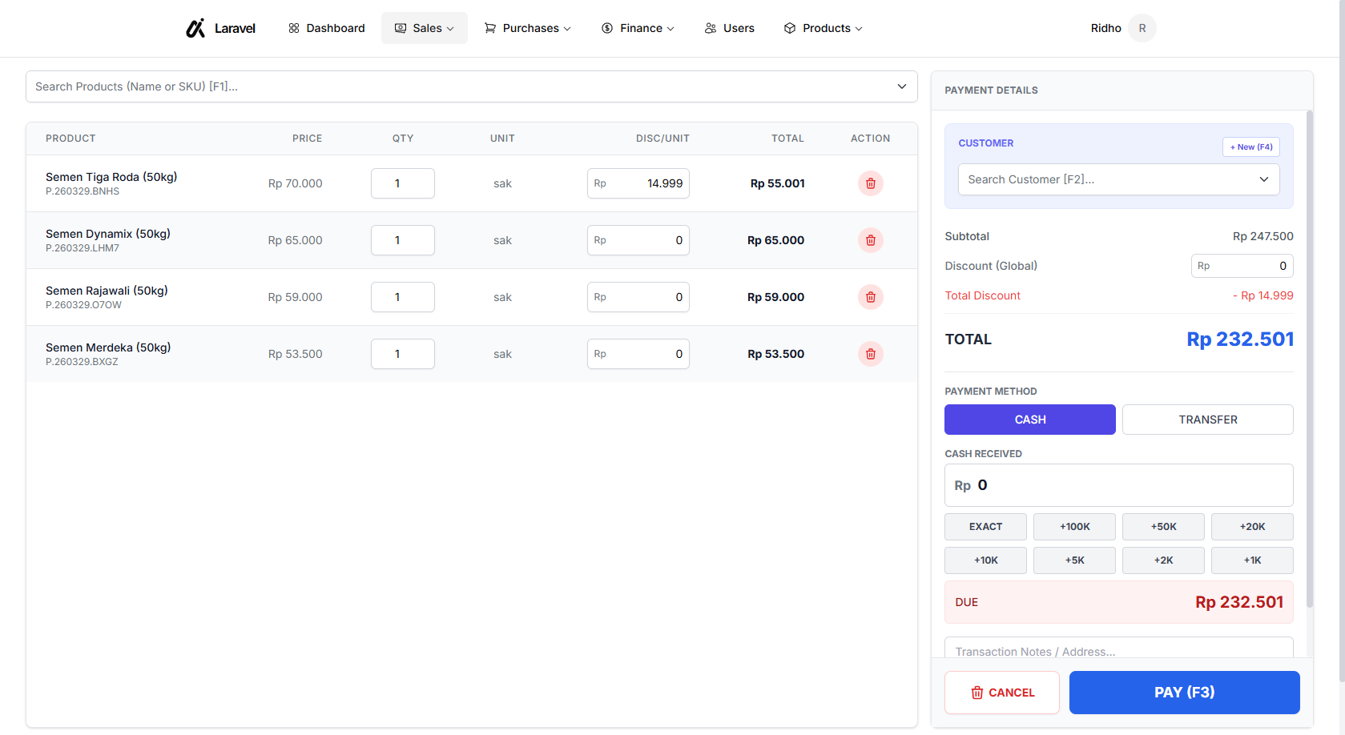Add +5K to cash received
Screen dimensions: 1345x735
point(1075,560)
